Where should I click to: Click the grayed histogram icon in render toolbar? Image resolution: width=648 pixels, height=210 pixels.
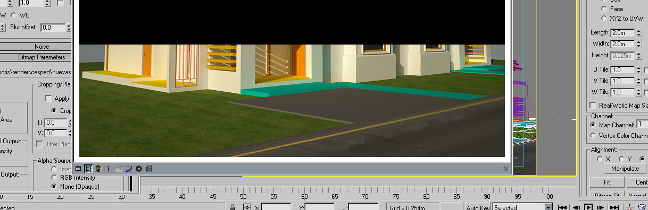[119, 169]
